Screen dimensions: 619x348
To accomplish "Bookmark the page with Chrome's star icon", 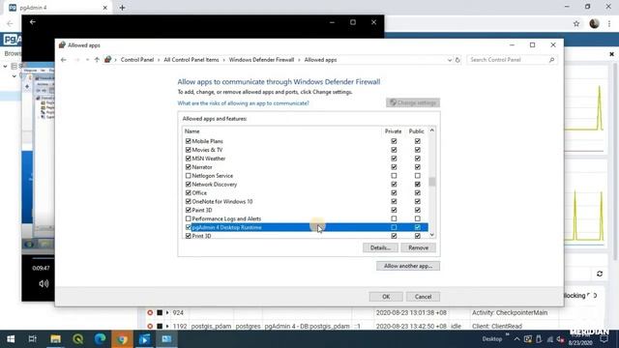I will pos(576,23).
